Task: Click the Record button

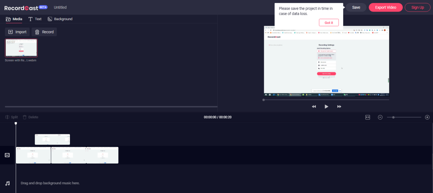Action: tap(44, 32)
